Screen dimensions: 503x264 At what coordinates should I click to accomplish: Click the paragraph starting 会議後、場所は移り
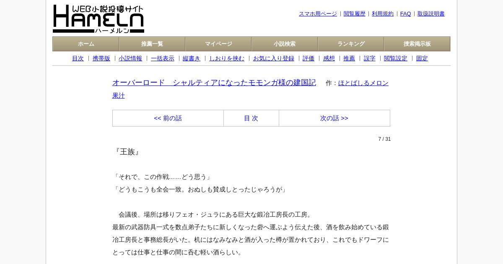pyautogui.click(x=213, y=215)
